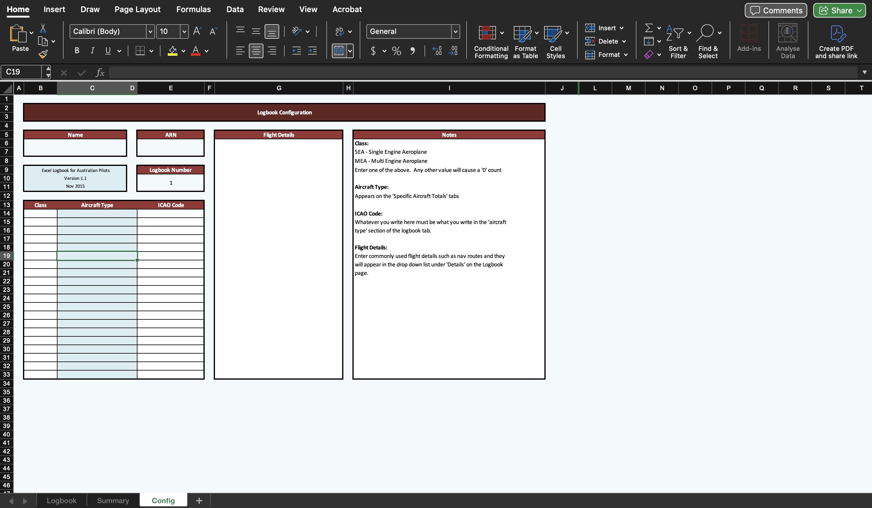Select the Format Painter icon
The width and height of the screenshot is (872, 508).
click(x=44, y=53)
